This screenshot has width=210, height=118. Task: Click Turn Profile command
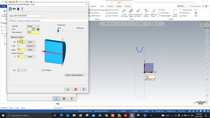[94, 13]
